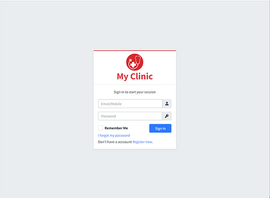
Task: Click the stethoscope earpiece in the logo
Action: point(138,59)
